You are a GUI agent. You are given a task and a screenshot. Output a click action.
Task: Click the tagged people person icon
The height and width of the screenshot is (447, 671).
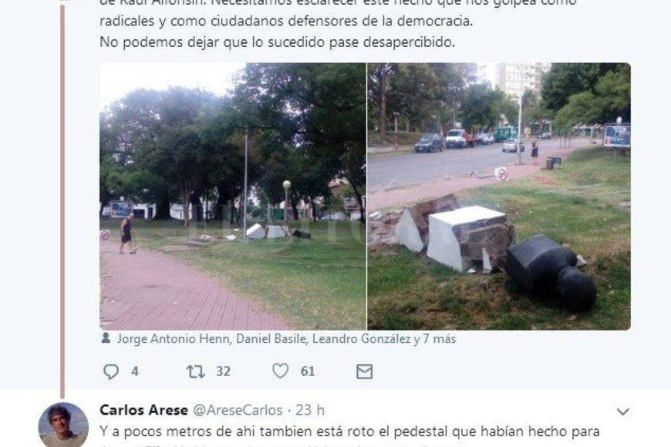tap(105, 338)
